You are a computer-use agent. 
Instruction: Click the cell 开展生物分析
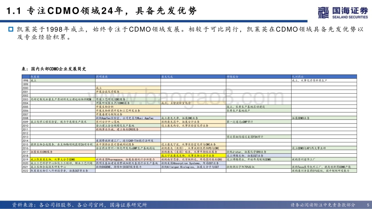pos(128,107)
